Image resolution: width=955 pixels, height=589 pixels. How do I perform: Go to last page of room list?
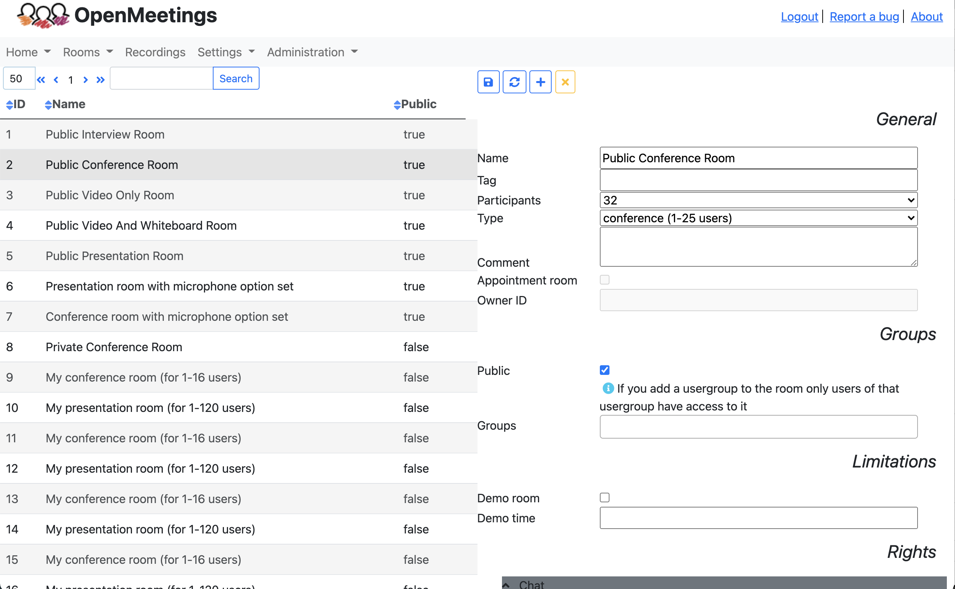coord(100,80)
